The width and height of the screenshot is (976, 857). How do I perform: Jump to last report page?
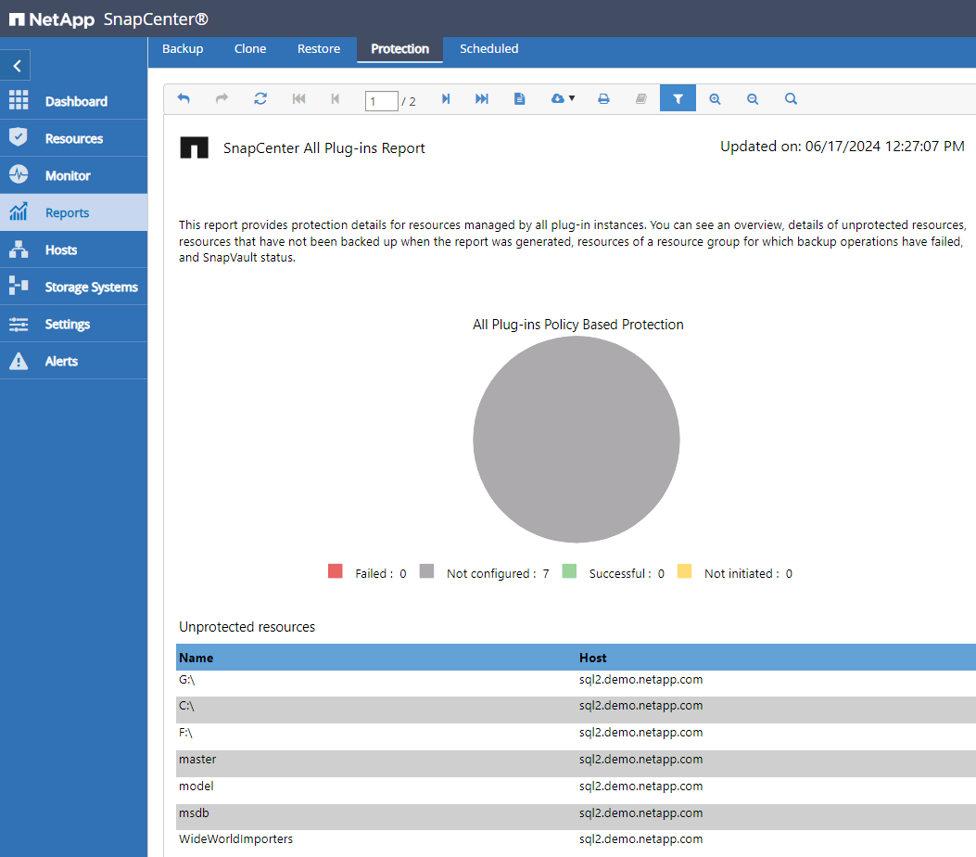[x=482, y=98]
